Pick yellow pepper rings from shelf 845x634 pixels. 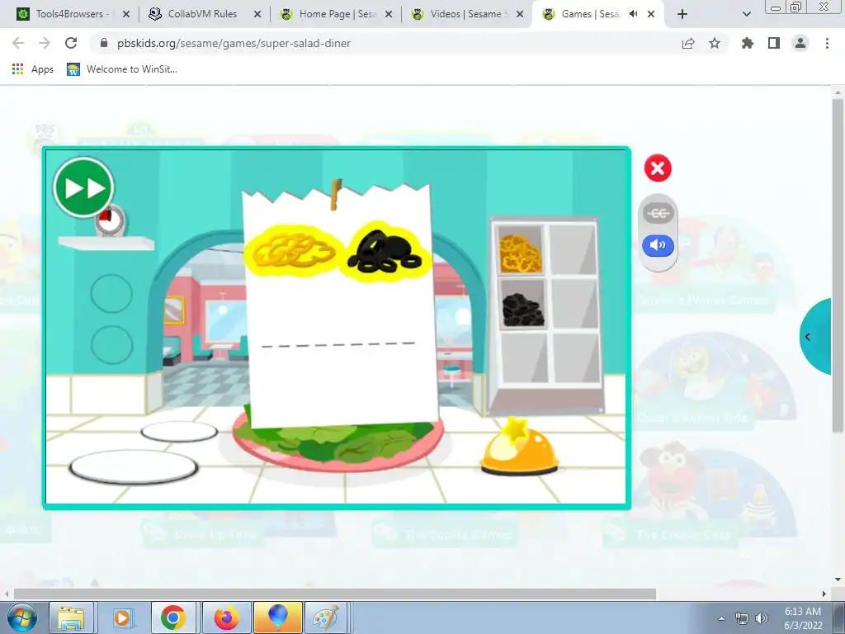[520, 253]
